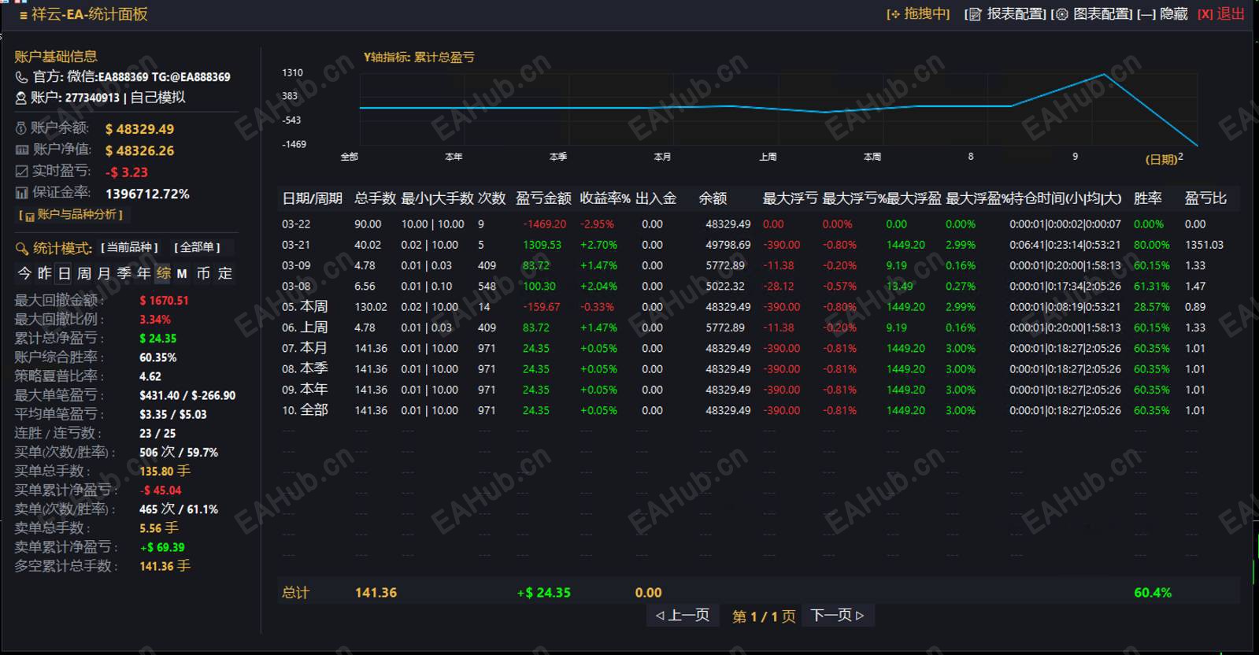Select the 10. 全部 table row
The height and width of the screenshot is (655, 1259).
(x=760, y=410)
